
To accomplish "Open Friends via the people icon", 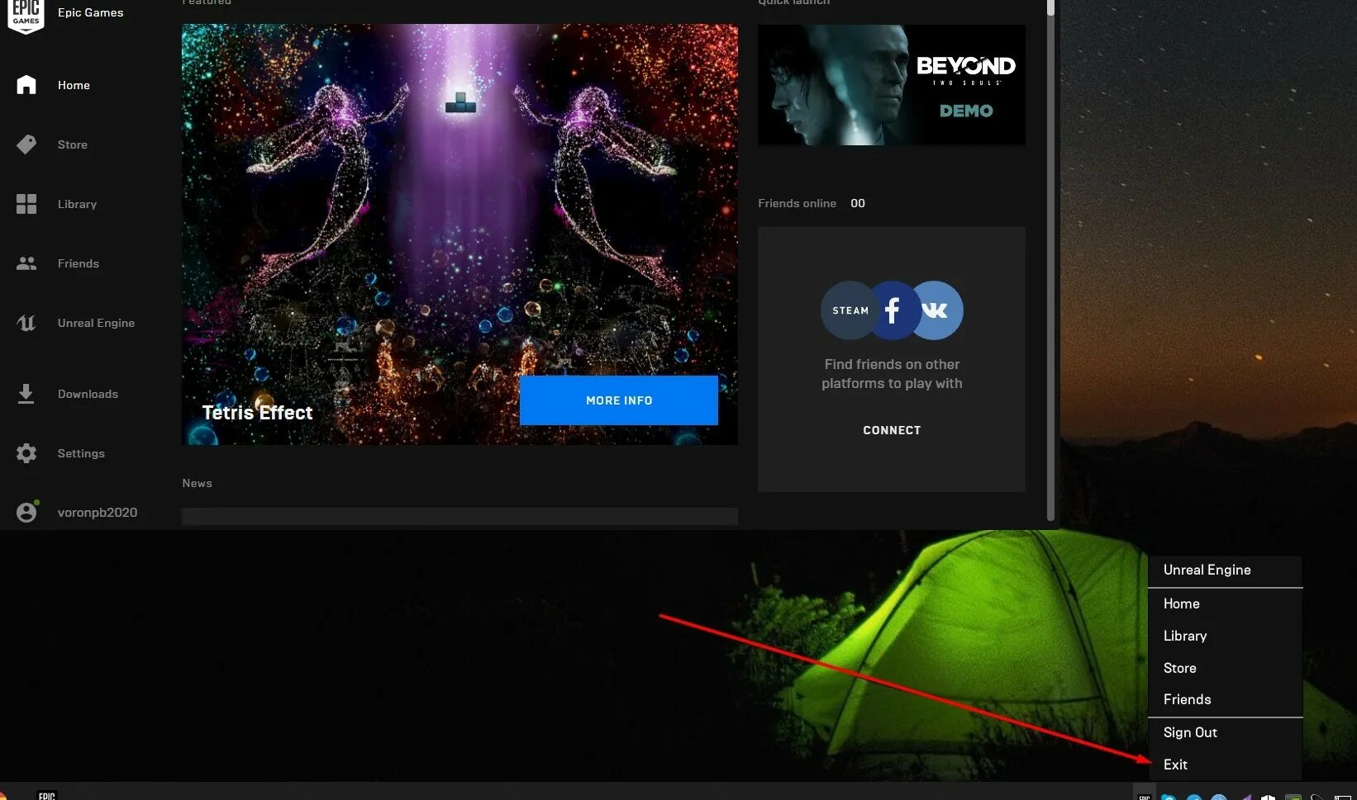I will 26,263.
